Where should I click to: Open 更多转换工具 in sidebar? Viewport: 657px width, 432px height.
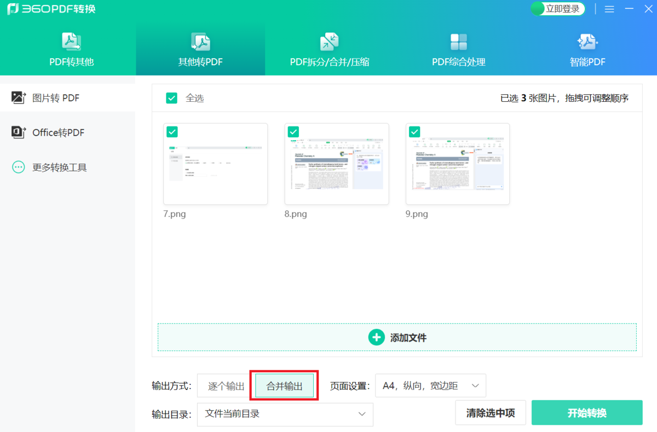coord(67,167)
